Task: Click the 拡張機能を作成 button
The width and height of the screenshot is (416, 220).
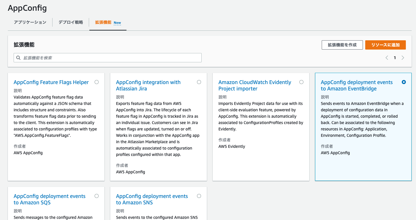Action: point(342,45)
